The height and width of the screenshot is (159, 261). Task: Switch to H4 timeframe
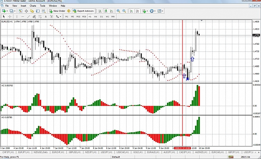(96, 17)
